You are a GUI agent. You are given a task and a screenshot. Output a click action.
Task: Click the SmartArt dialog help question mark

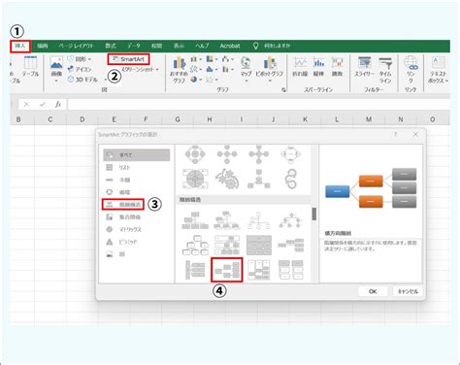pos(395,134)
